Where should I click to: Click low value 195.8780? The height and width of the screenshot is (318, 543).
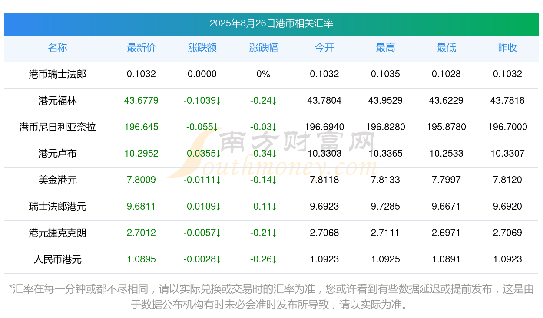446,127
